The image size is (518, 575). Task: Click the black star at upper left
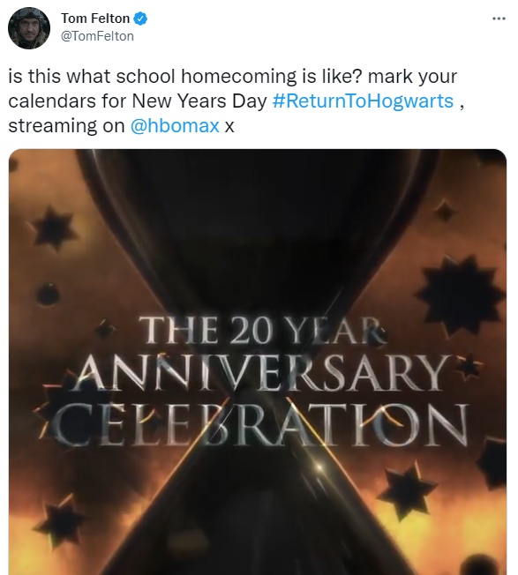(53, 228)
